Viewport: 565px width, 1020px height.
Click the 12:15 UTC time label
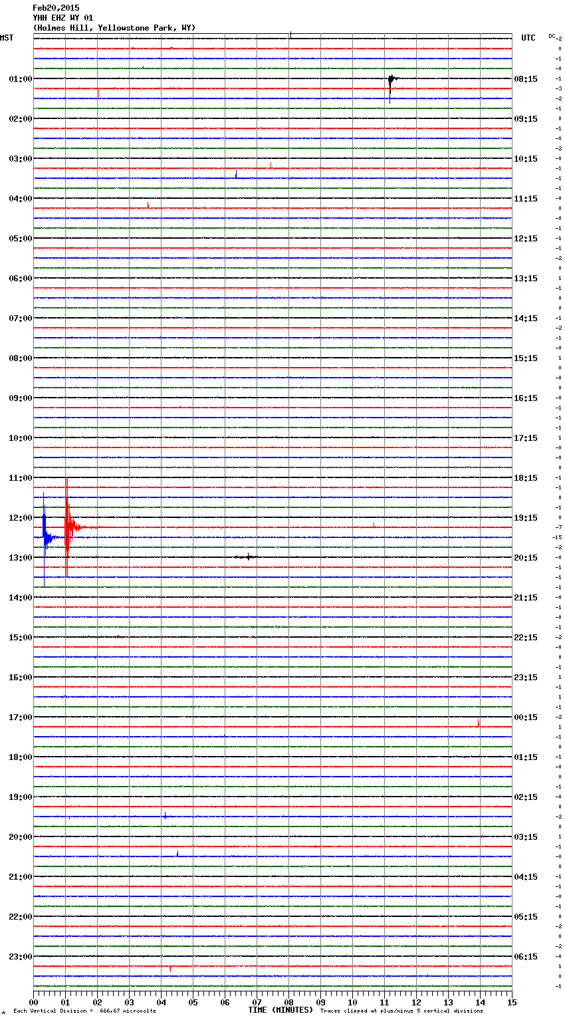(x=526, y=239)
